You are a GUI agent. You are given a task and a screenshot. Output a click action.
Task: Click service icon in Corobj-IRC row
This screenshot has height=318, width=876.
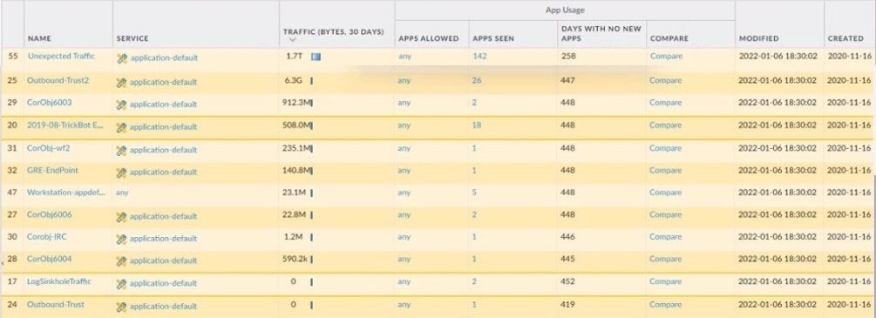coord(121,239)
